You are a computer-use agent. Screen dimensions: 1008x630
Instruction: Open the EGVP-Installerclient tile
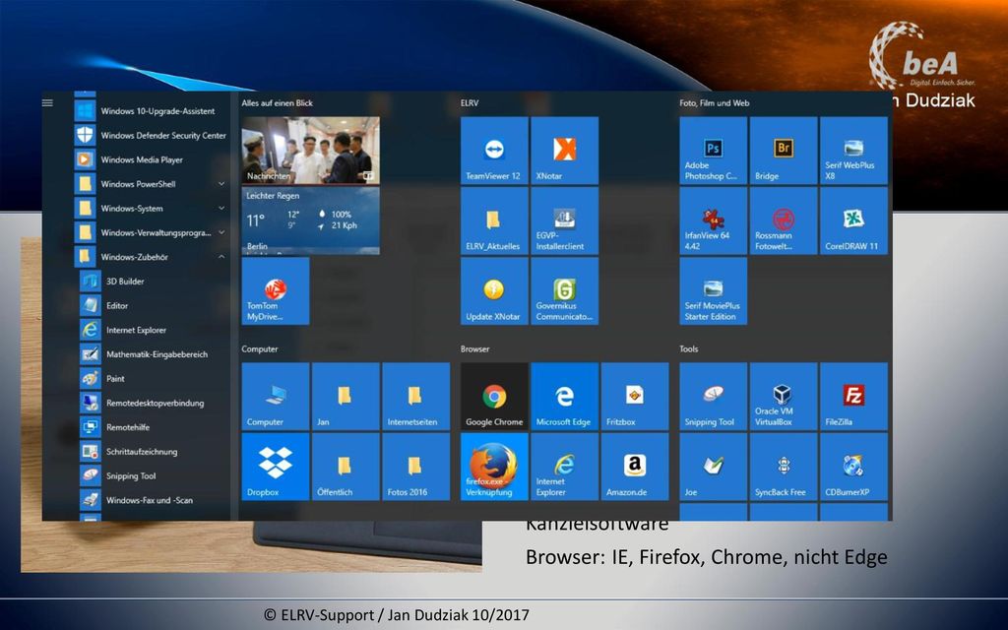coord(564,220)
